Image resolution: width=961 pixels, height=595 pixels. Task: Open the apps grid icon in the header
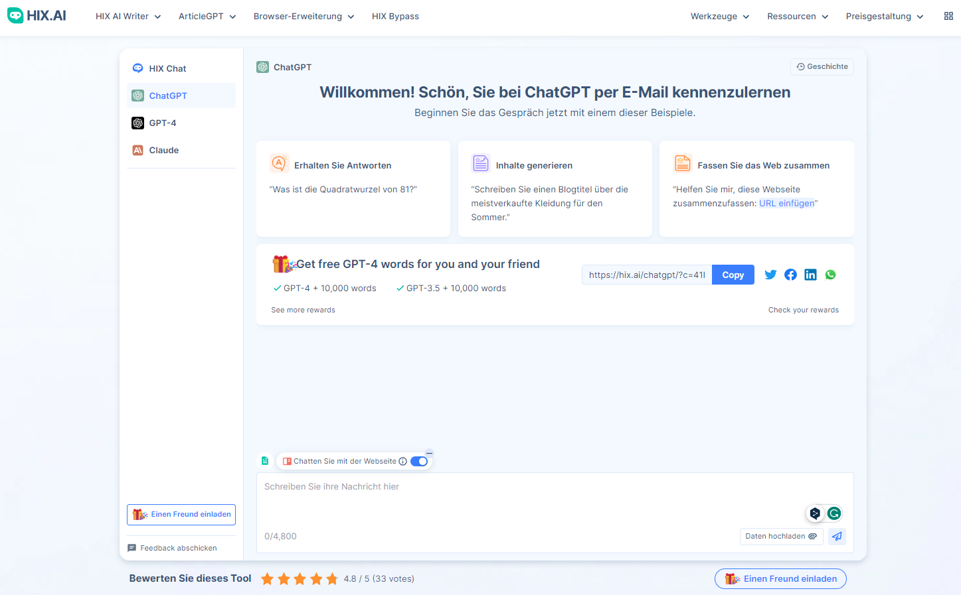[x=948, y=16]
